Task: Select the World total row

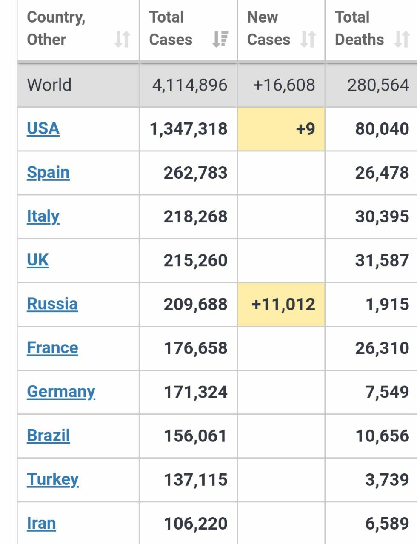Action: click(x=49, y=85)
